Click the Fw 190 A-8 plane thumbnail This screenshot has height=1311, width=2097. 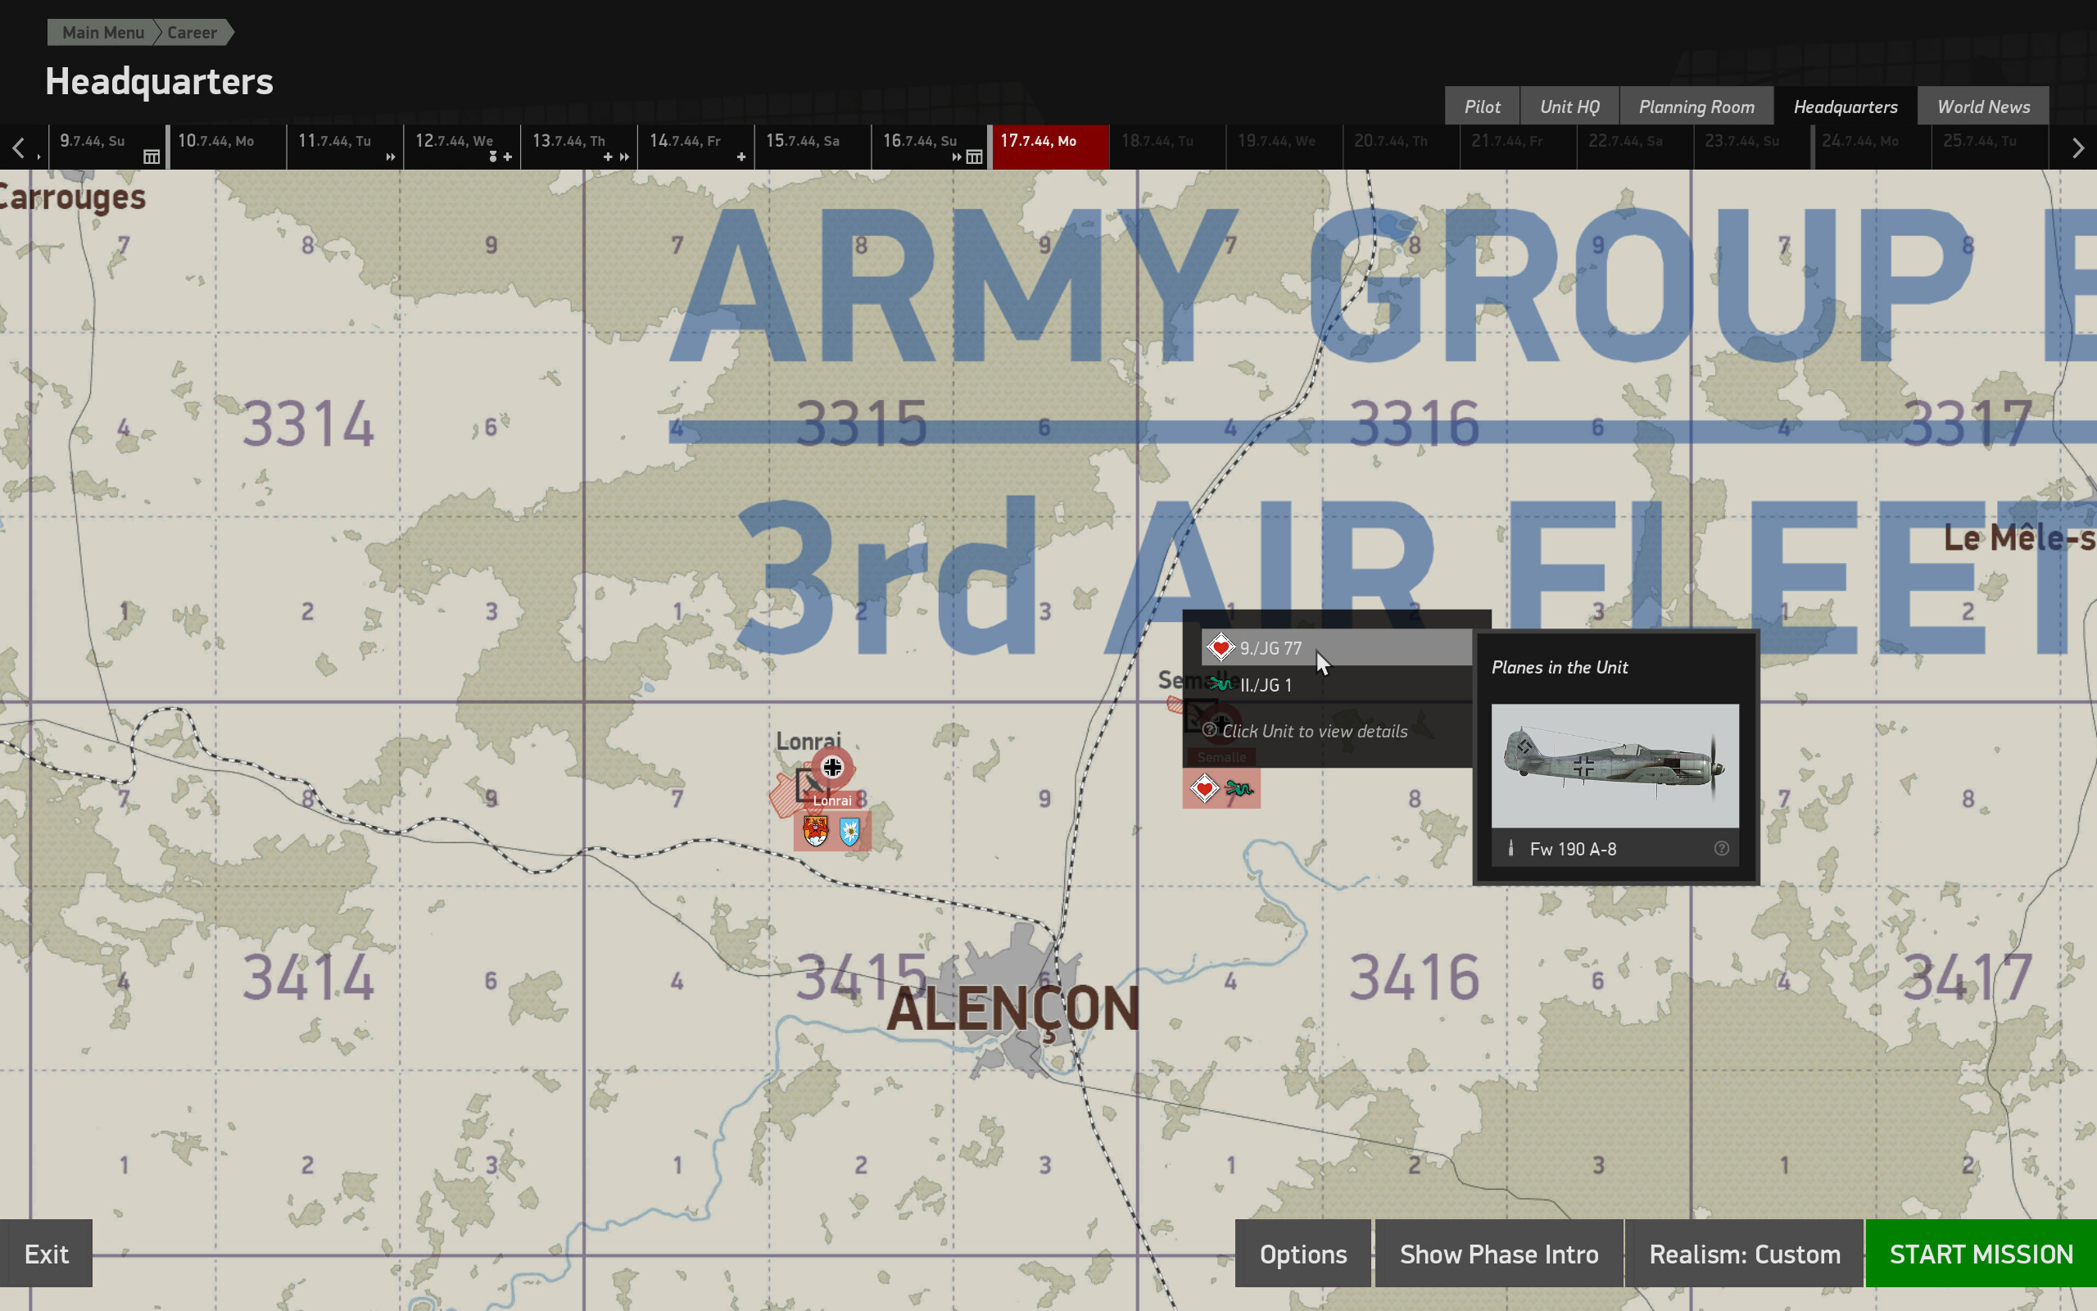click(1614, 765)
